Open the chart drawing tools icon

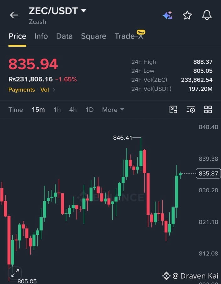point(173,110)
